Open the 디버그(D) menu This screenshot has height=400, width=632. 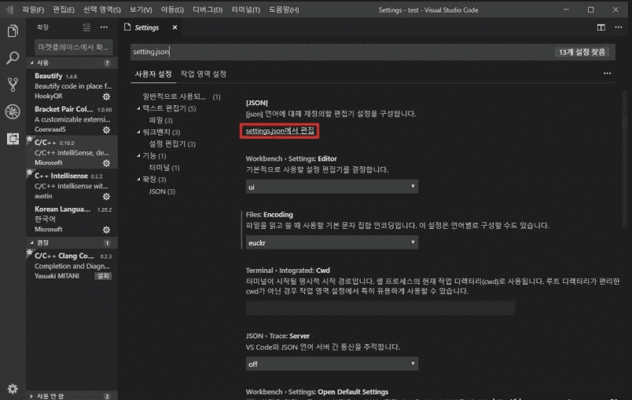(208, 9)
